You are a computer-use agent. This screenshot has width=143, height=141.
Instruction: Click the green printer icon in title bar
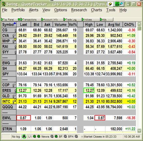tap(117, 4)
